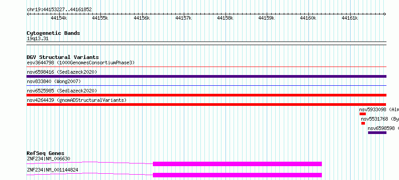Click the magenta ZNF234 NM_001144824 exon block
The image size is (399, 180).
238,175
